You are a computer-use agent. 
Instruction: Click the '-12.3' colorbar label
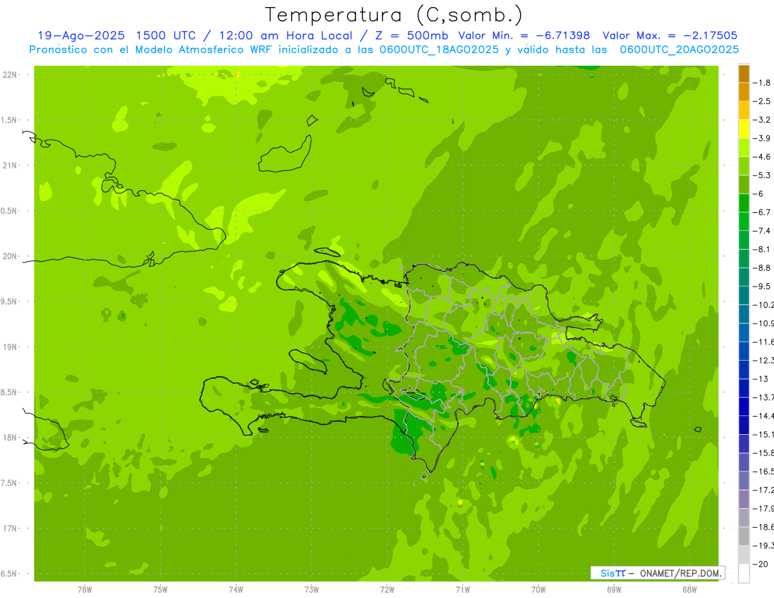tap(764, 361)
